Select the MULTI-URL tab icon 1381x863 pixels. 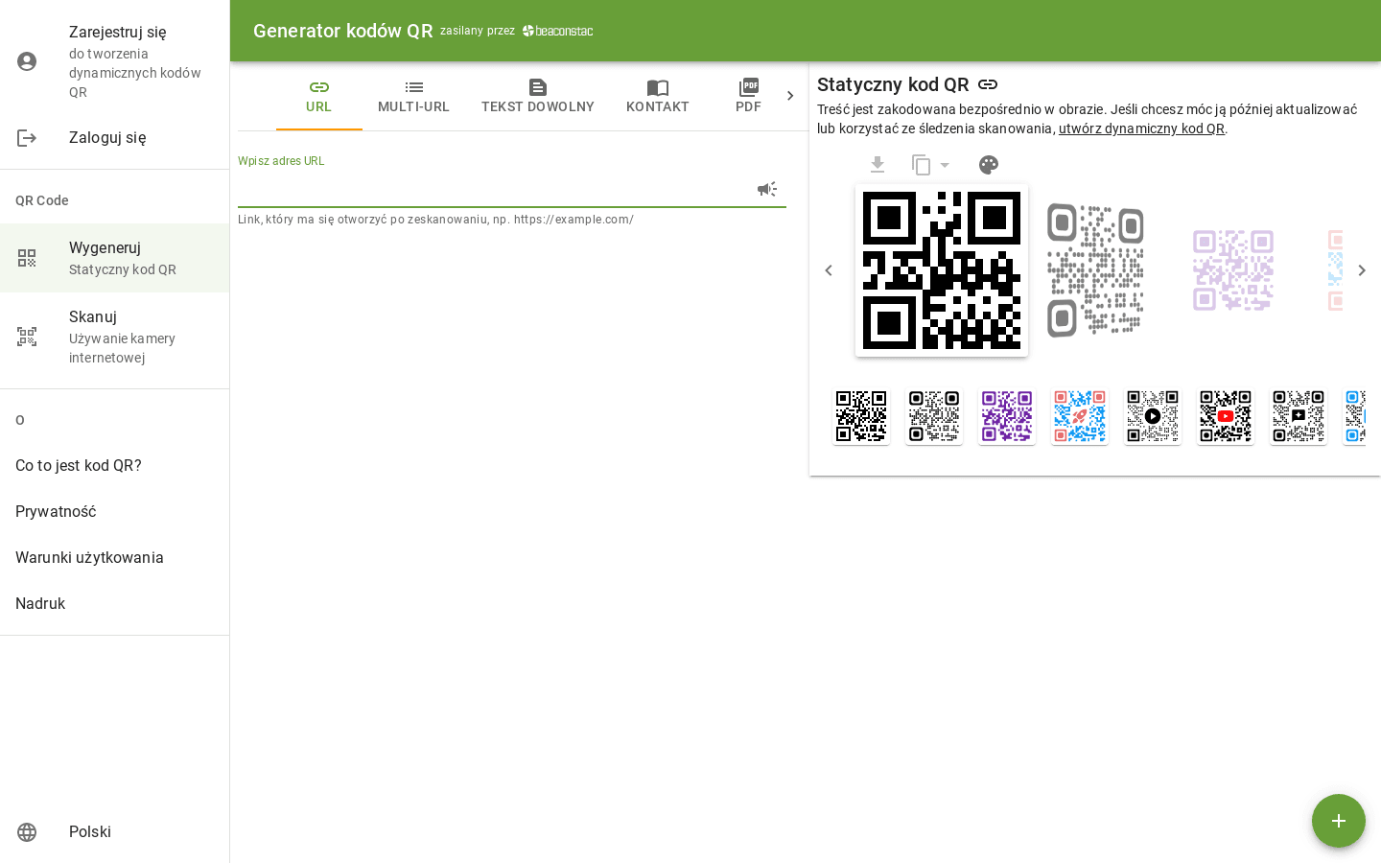[413, 87]
